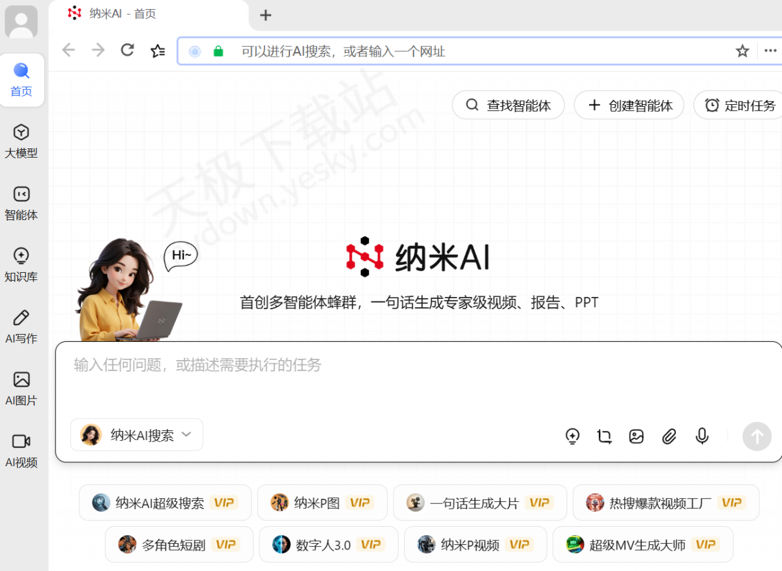Switch to the 首页 sidebar tab
The height and width of the screenshot is (571, 782).
22,80
